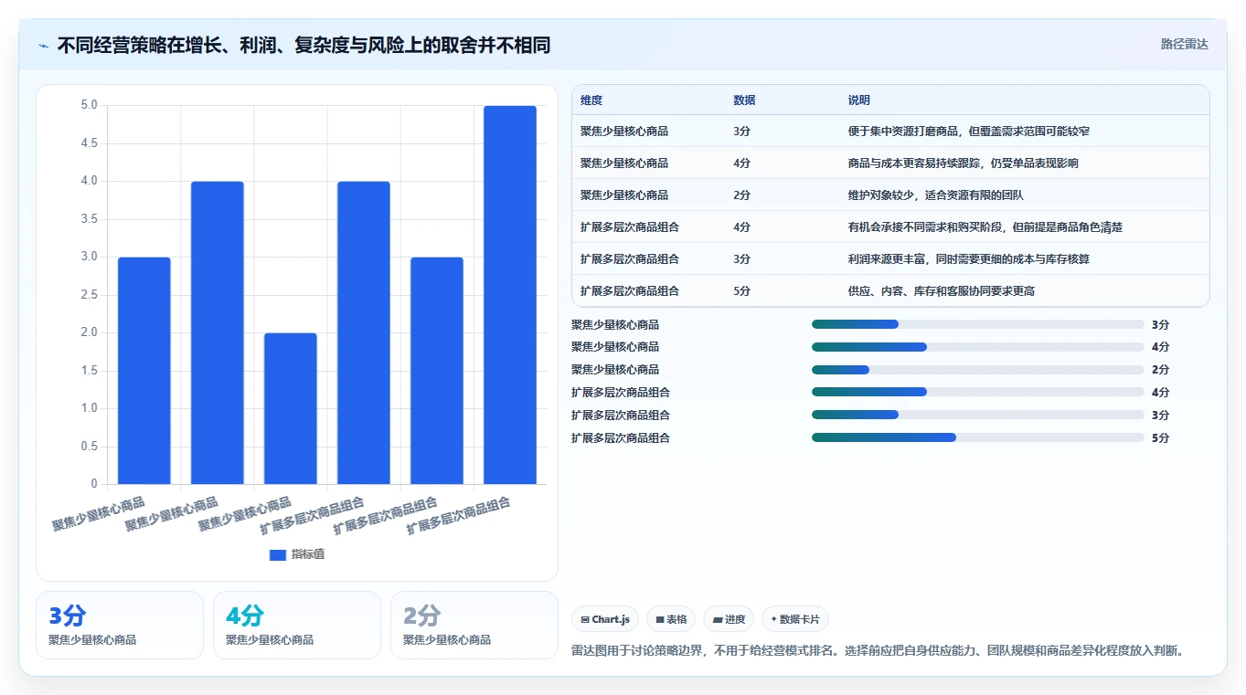Click the 2.5 y-axis tick label
The width and height of the screenshot is (1246, 695).
click(89, 295)
